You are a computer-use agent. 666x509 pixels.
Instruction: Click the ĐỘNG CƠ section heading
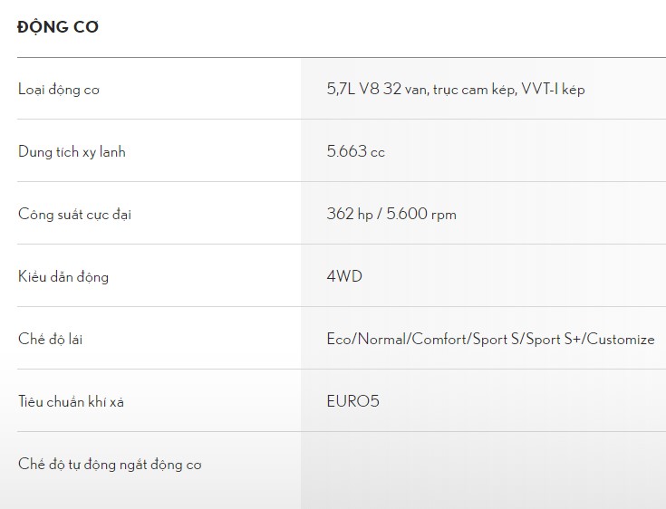[x=58, y=27]
